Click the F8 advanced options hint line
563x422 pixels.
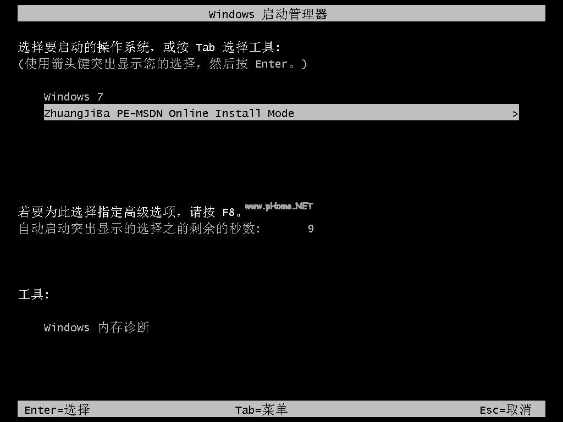coord(130,212)
